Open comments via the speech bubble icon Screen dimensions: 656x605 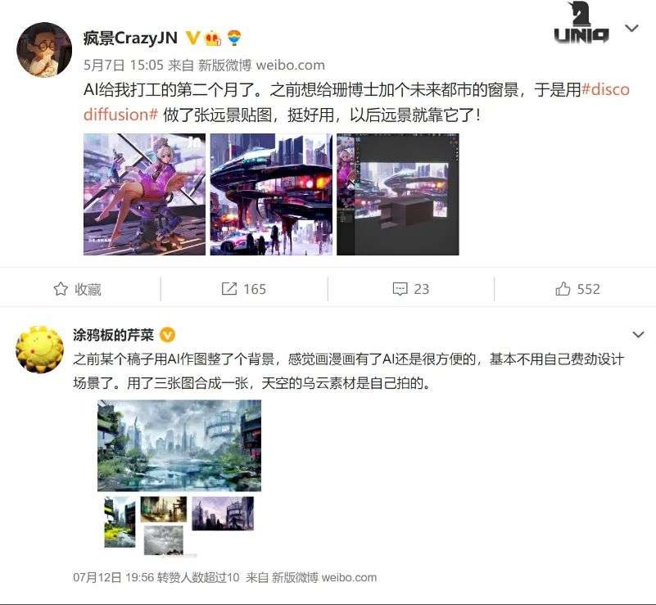[x=400, y=289]
